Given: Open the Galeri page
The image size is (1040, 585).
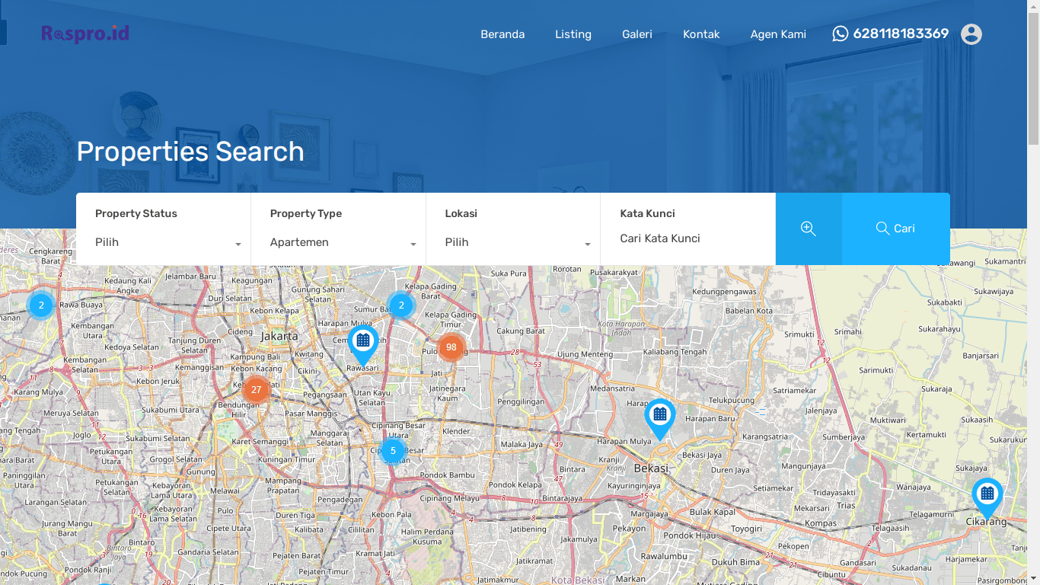Looking at the screenshot, I should pos(637,34).
